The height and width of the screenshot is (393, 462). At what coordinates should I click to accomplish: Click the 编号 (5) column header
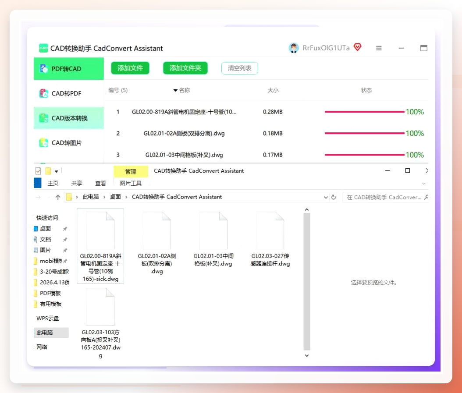click(118, 90)
